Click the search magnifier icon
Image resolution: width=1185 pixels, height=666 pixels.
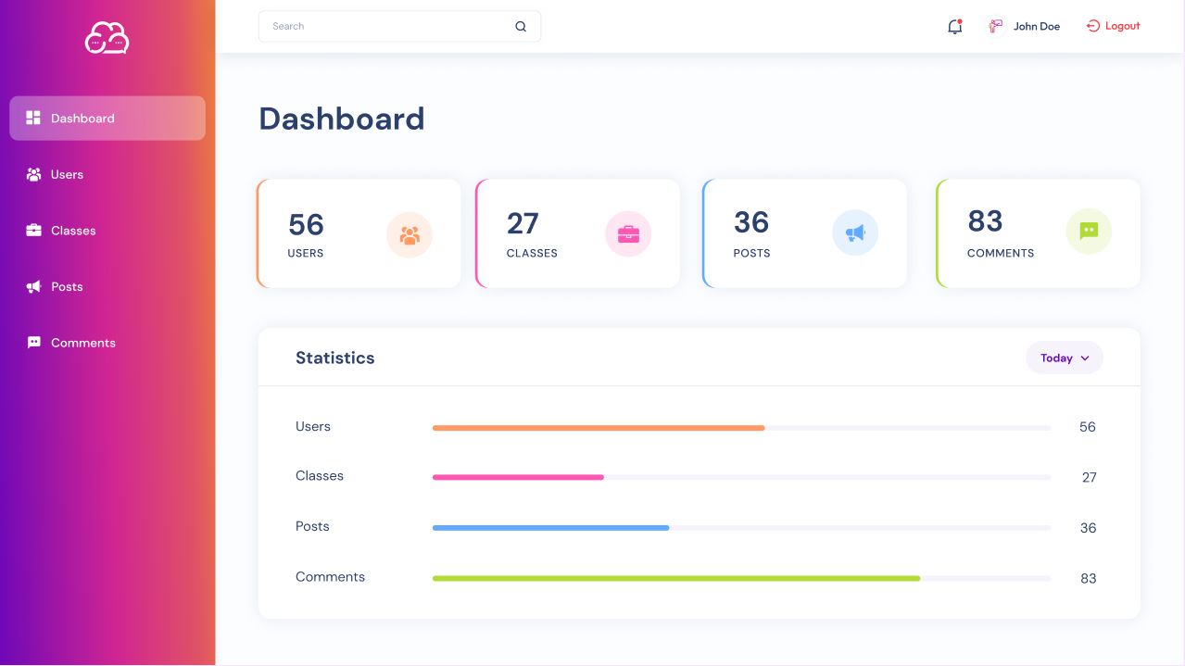point(521,26)
